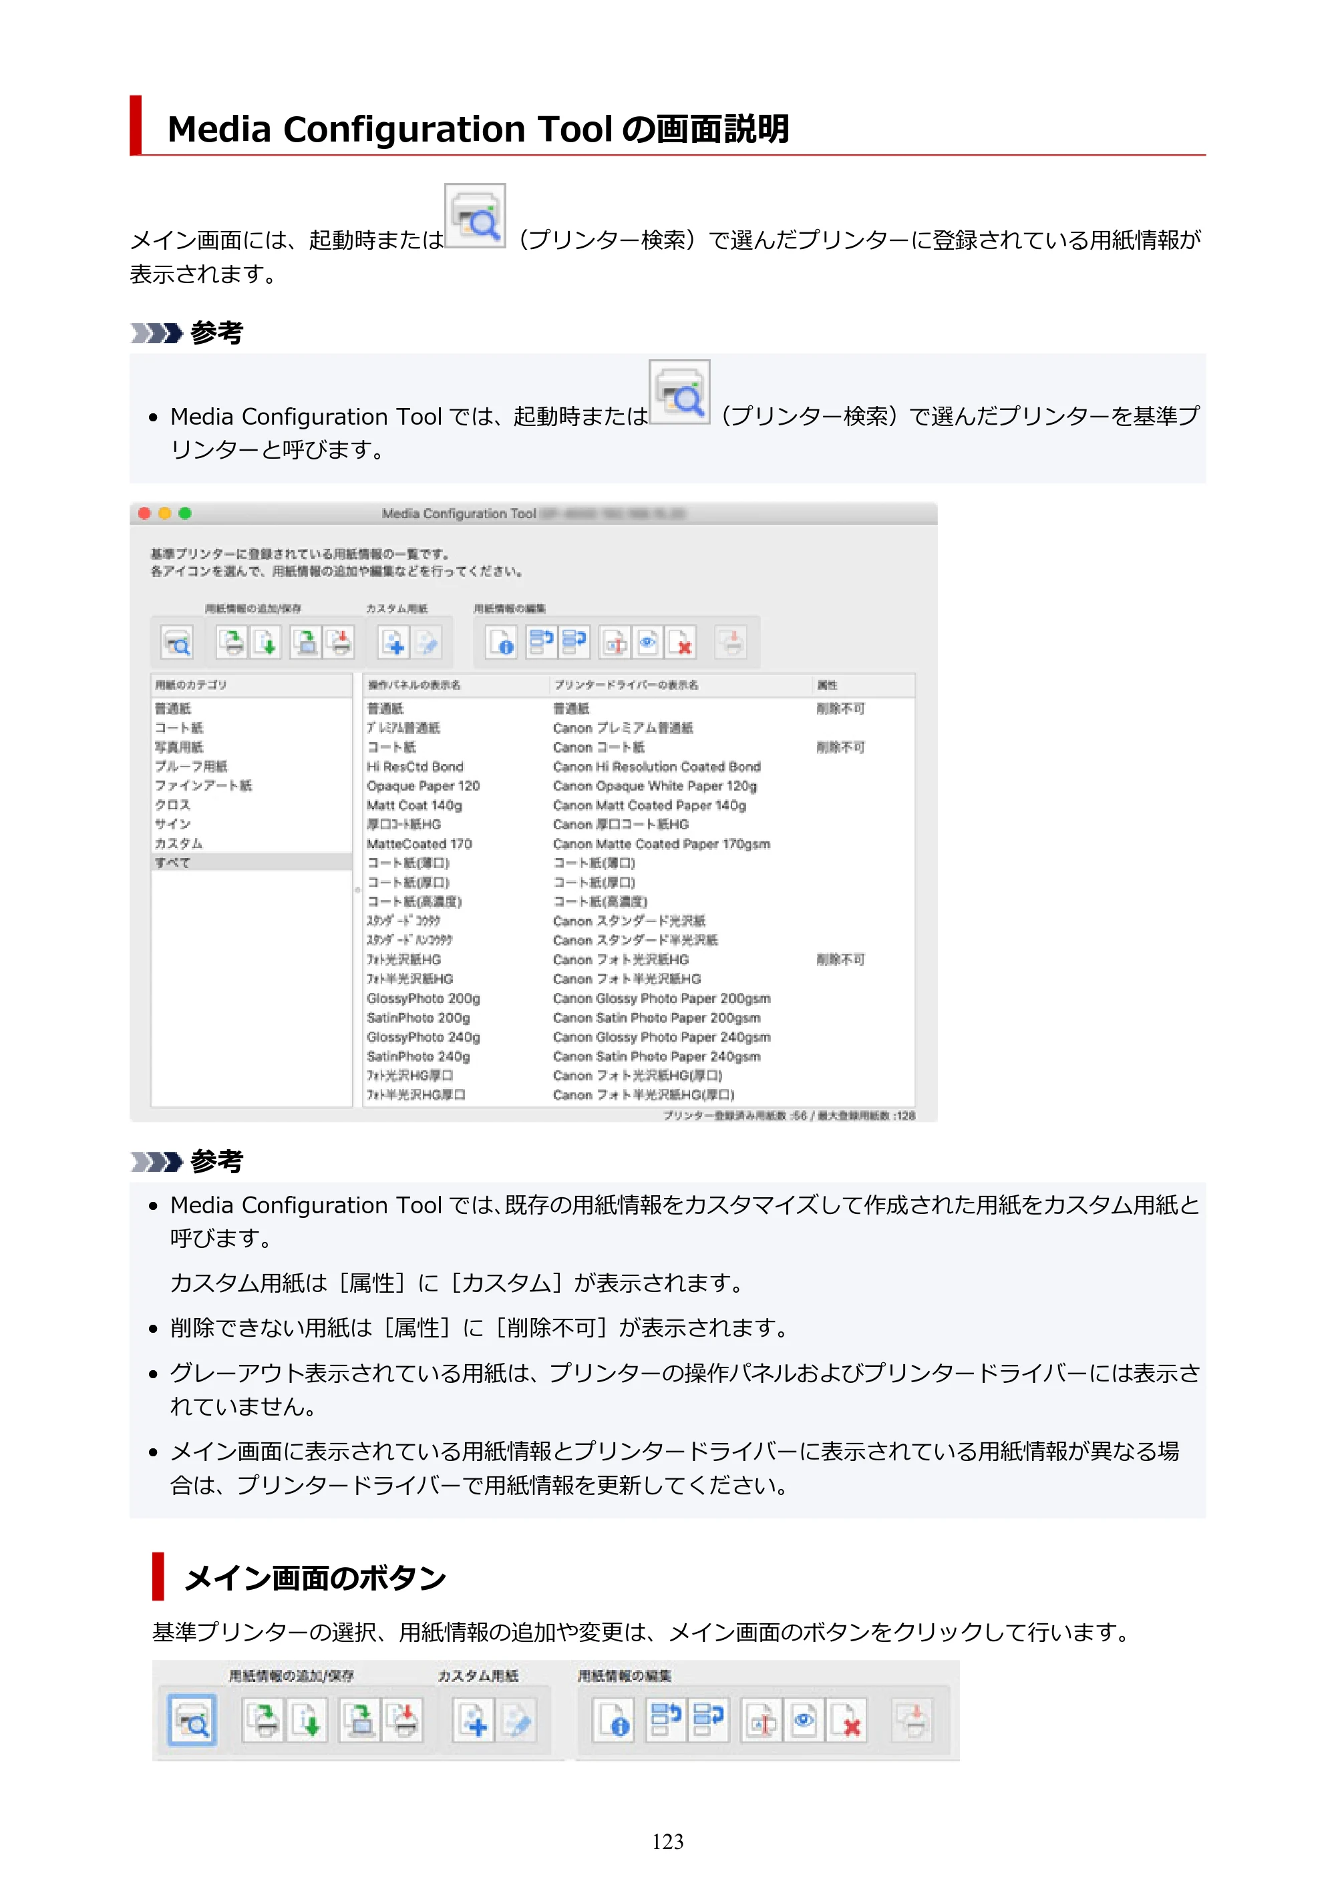Click the move-paper-up order icon in the app window
The width and height of the screenshot is (1336, 1889).
pyautogui.click(x=542, y=642)
